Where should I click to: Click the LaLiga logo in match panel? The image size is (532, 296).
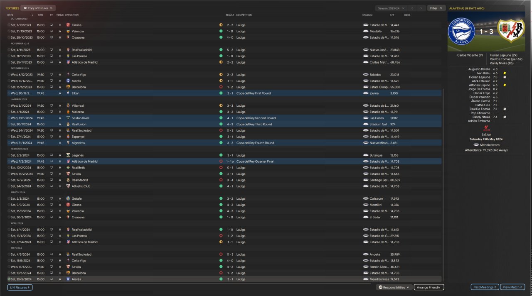tap(486, 128)
